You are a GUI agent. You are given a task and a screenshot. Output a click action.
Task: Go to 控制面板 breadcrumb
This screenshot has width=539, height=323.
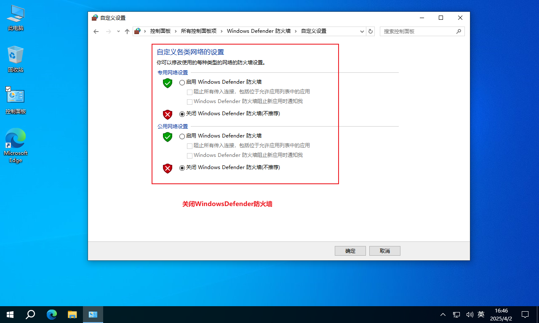tap(160, 31)
